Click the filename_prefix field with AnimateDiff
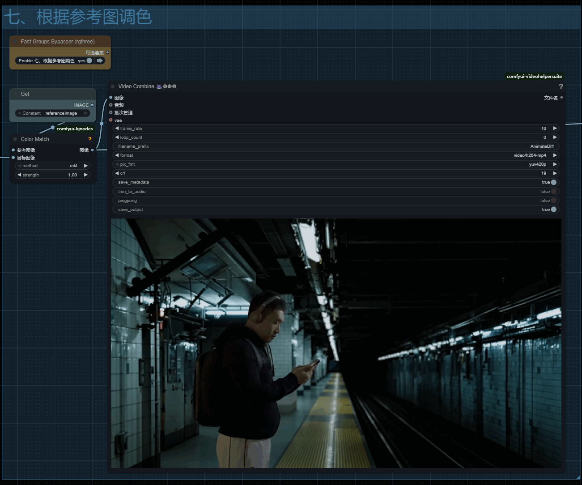This screenshot has height=485, width=582. tap(336, 146)
